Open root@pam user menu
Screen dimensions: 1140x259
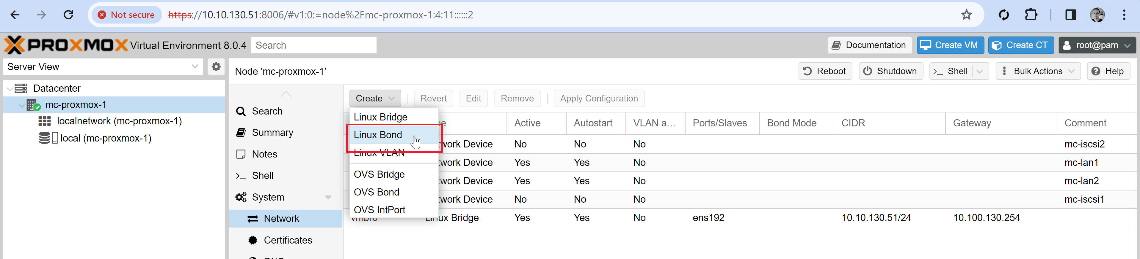(1097, 45)
